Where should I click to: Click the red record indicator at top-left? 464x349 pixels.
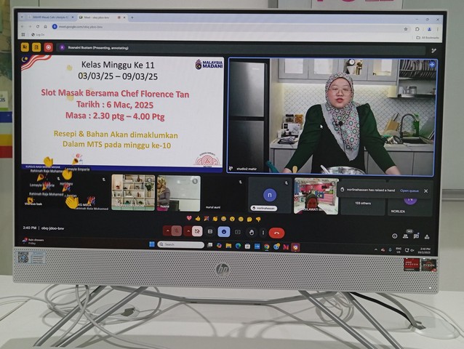[49, 47]
